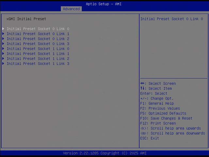The height and width of the screenshot is (157, 209).
Task: Click the 'Select Item' key hint
Action: (156, 89)
